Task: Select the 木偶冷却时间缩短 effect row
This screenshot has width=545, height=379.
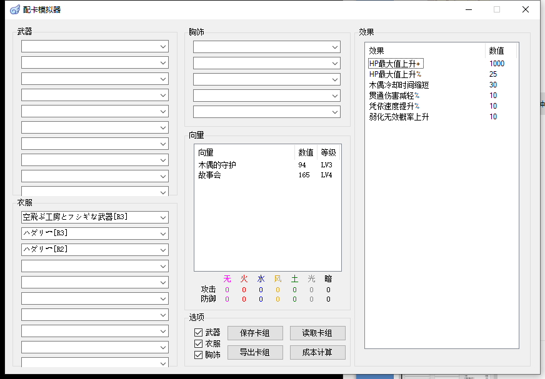Action: 399,85
